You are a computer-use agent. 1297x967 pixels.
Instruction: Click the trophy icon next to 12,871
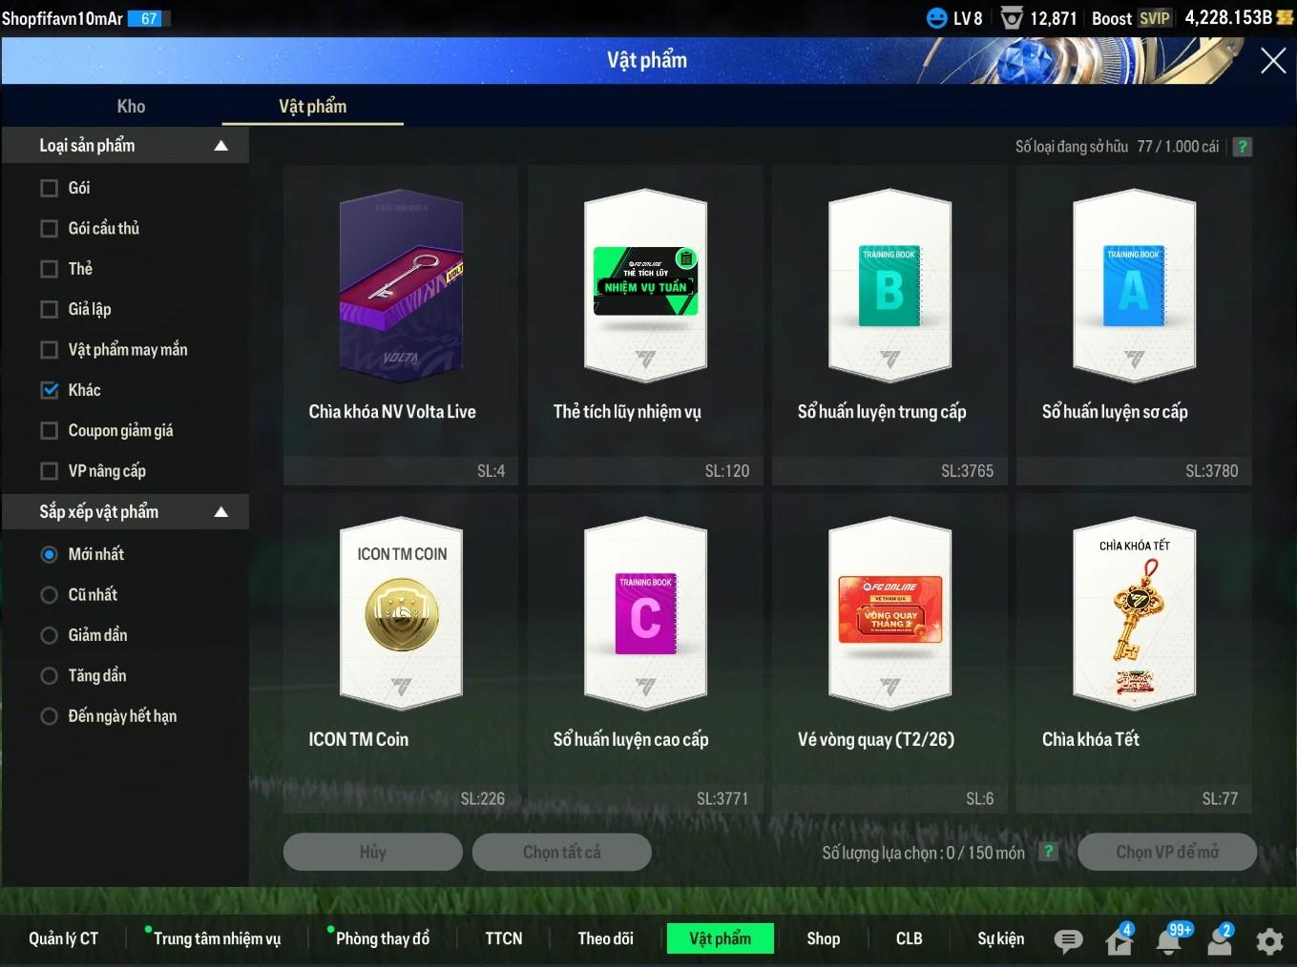1012,18
